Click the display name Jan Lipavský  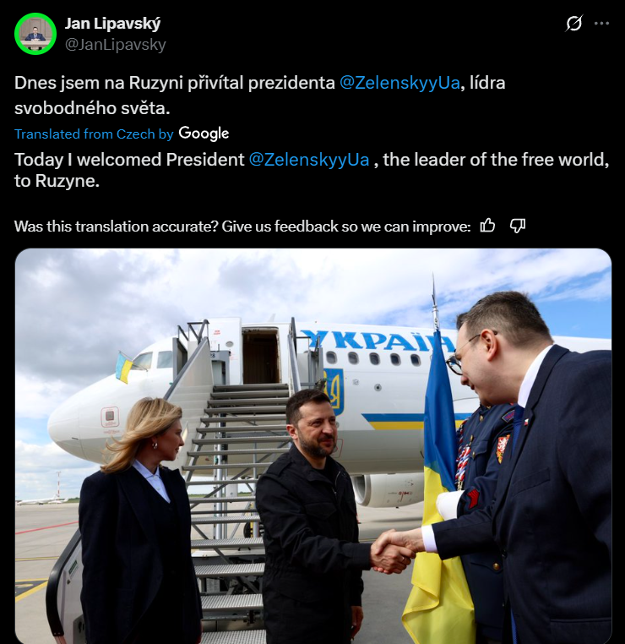tap(112, 24)
